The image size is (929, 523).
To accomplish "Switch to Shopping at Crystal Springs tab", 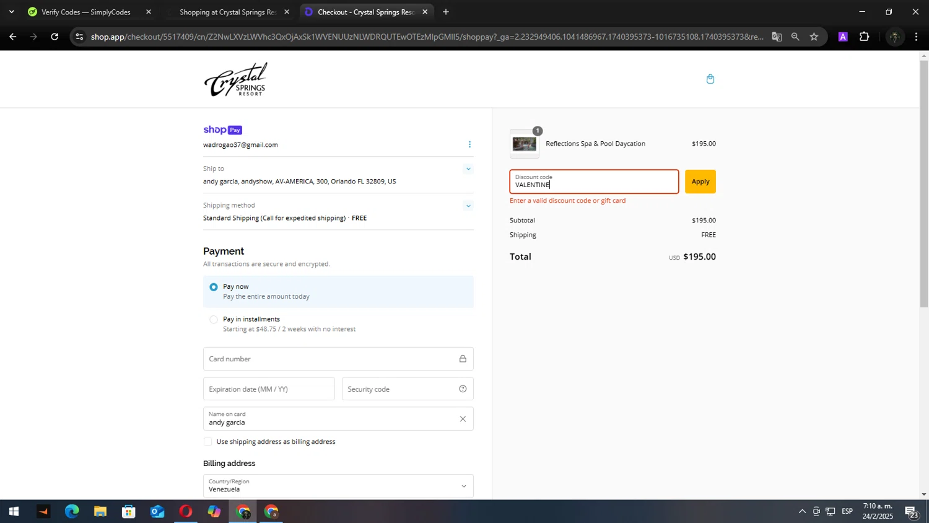I will pyautogui.click(x=228, y=12).
